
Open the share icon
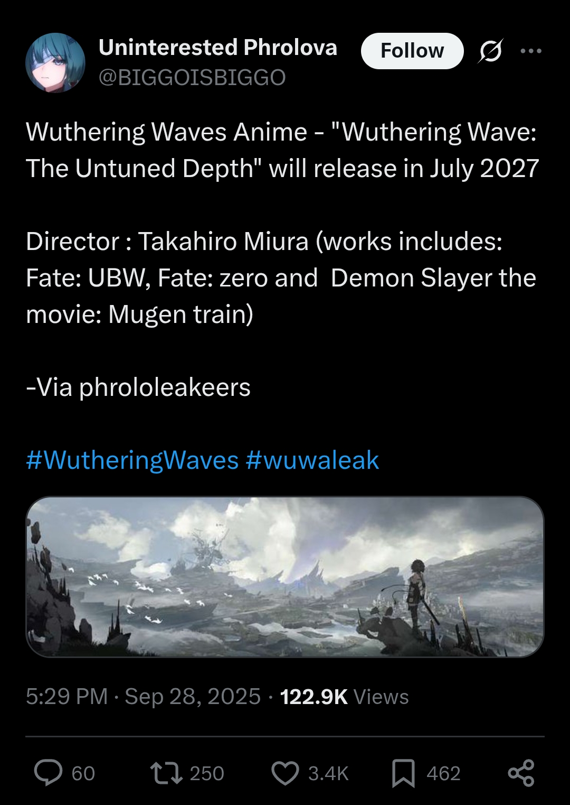[521, 773]
